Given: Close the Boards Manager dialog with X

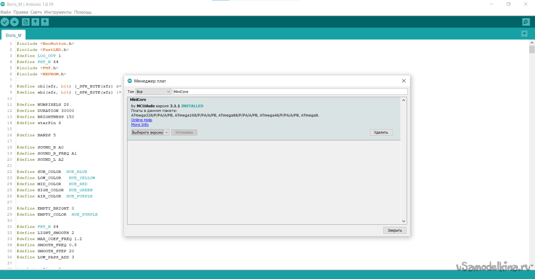Looking at the screenshot, I should coord(403,81).
